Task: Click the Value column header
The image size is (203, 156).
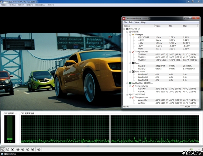Action: 161,26
